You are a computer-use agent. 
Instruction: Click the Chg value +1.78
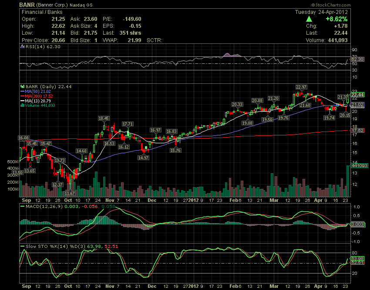tap(341, 26)
